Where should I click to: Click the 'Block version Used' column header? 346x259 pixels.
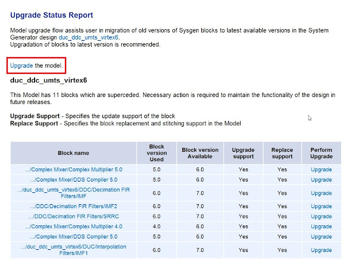click(x=157, y=153)
